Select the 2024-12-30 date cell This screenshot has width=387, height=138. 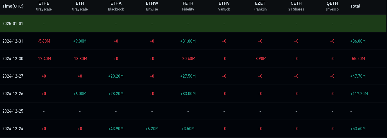[13, 59]
